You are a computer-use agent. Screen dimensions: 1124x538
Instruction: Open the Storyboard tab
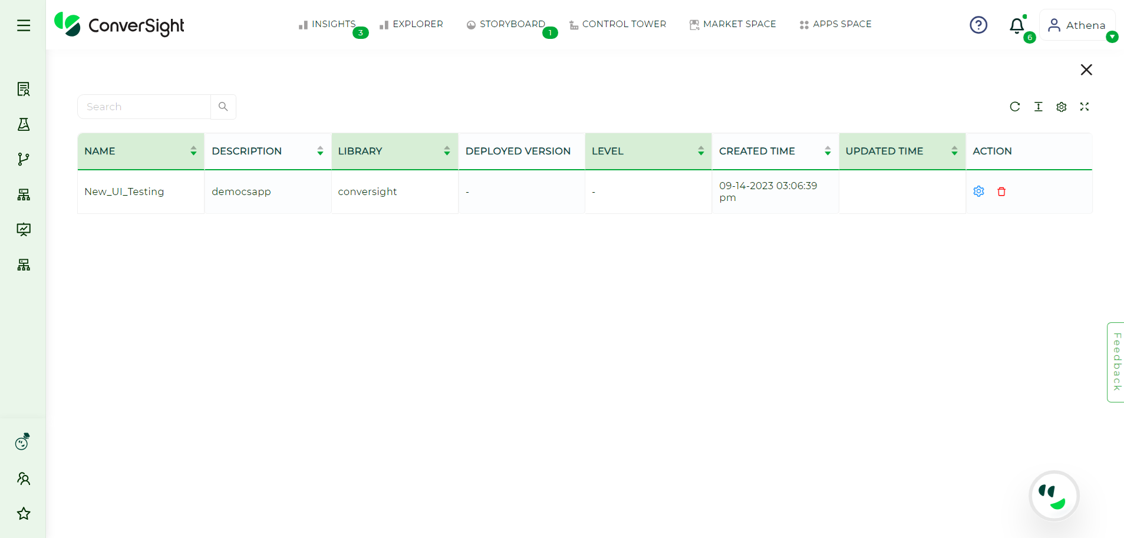click(x=506, y=24)
